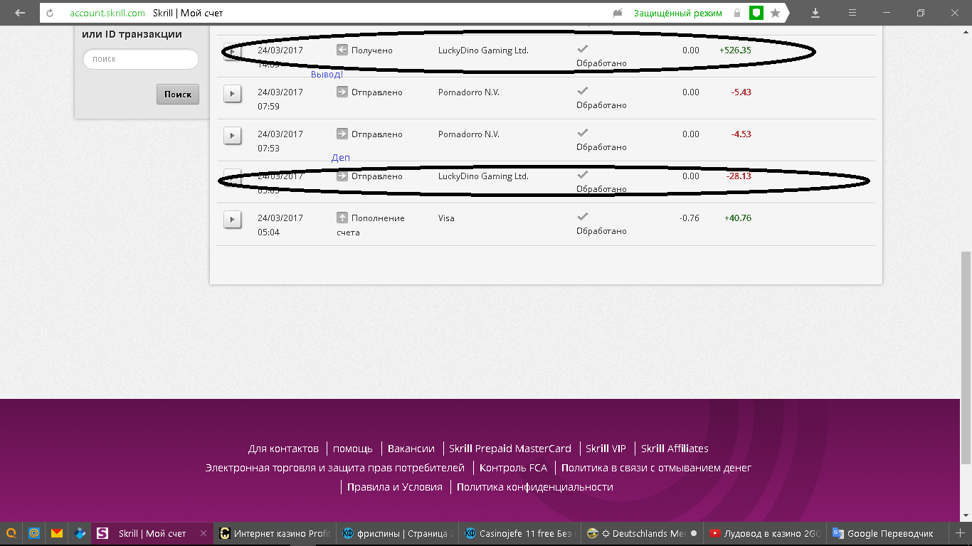Open the pinned @ mail tab
This screenshot has height=546, width=972.
click(x=33, y=533)
